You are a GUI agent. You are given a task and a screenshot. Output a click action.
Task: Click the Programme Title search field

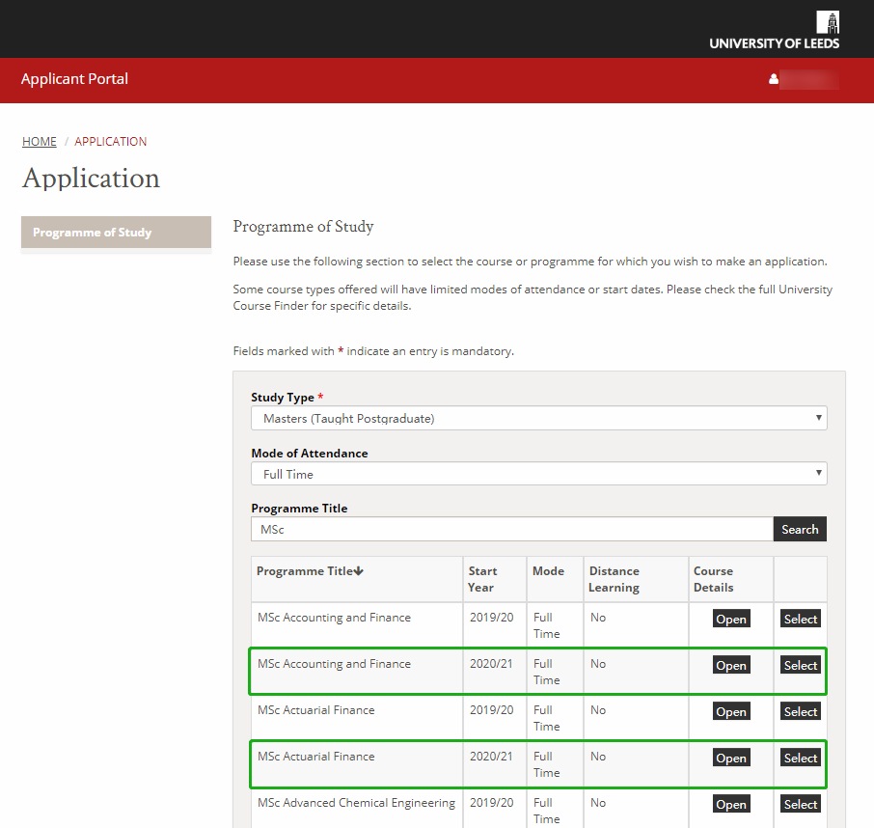tap(511, 529)
